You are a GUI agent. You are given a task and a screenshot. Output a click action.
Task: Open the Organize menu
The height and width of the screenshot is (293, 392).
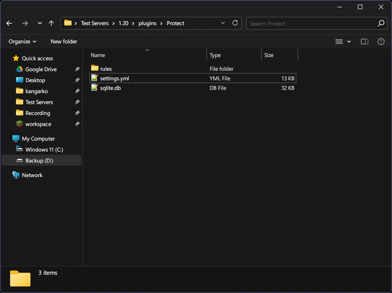[x=22, y=41]
